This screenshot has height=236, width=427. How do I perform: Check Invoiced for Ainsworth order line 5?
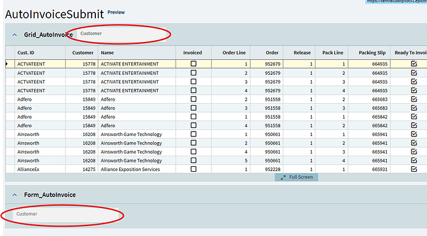pos(193,161)
